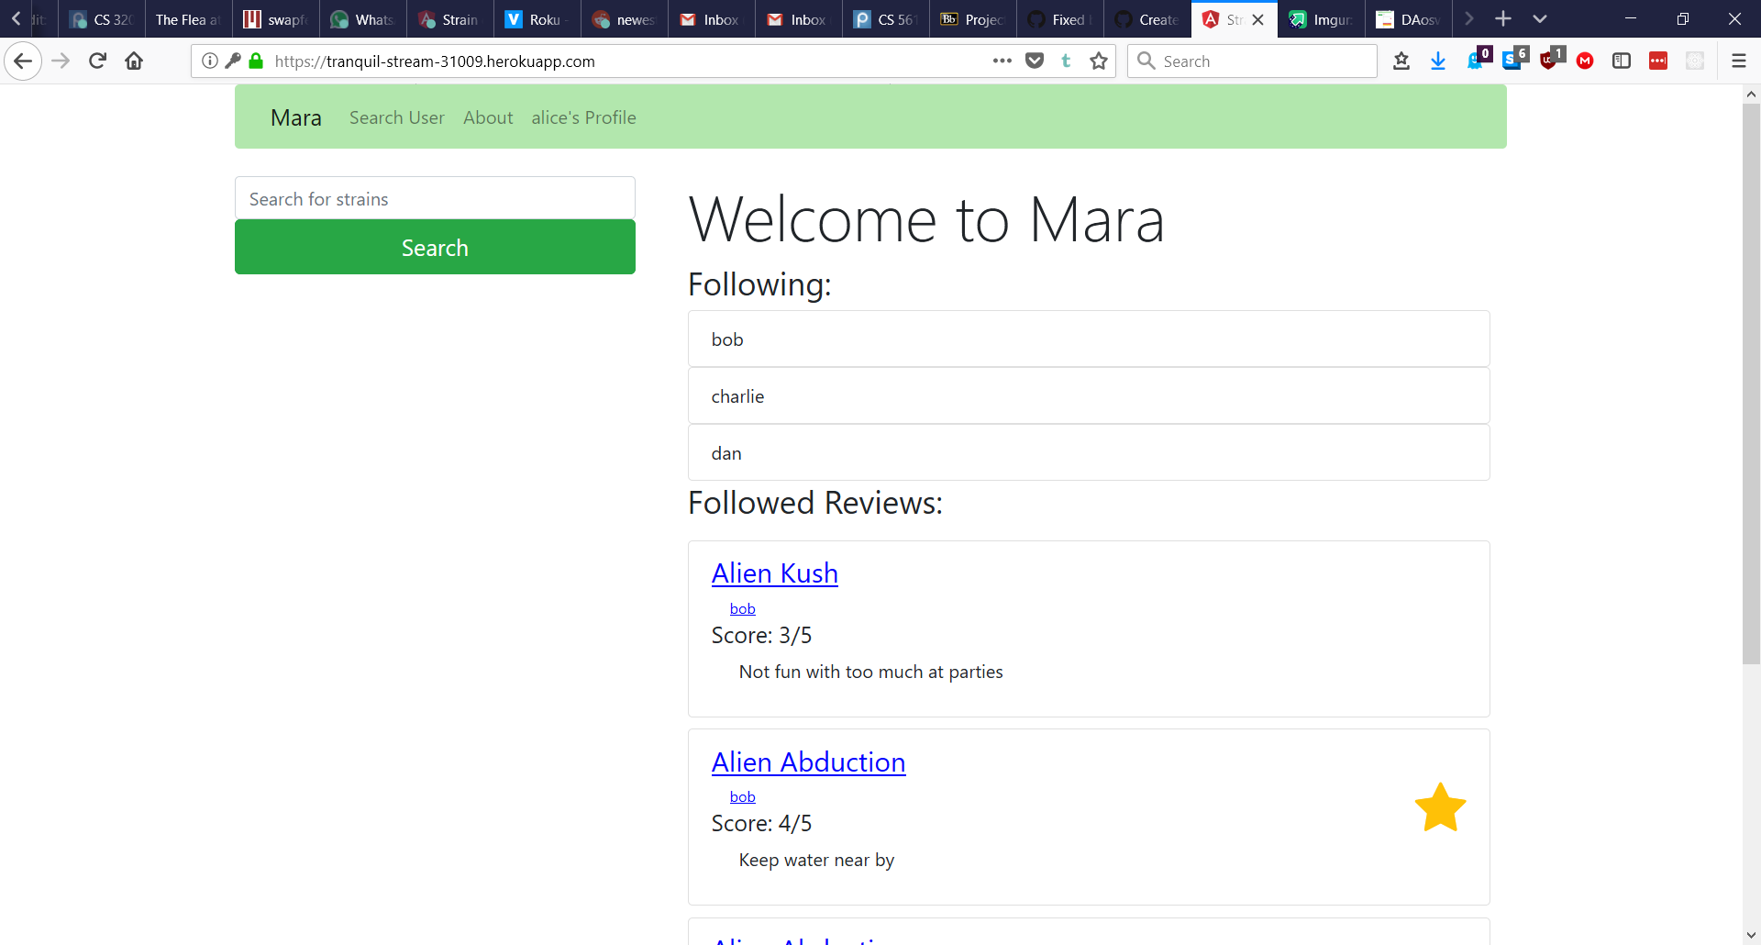Open the About page
This screenshot has width=1761, height=945.
488,117
